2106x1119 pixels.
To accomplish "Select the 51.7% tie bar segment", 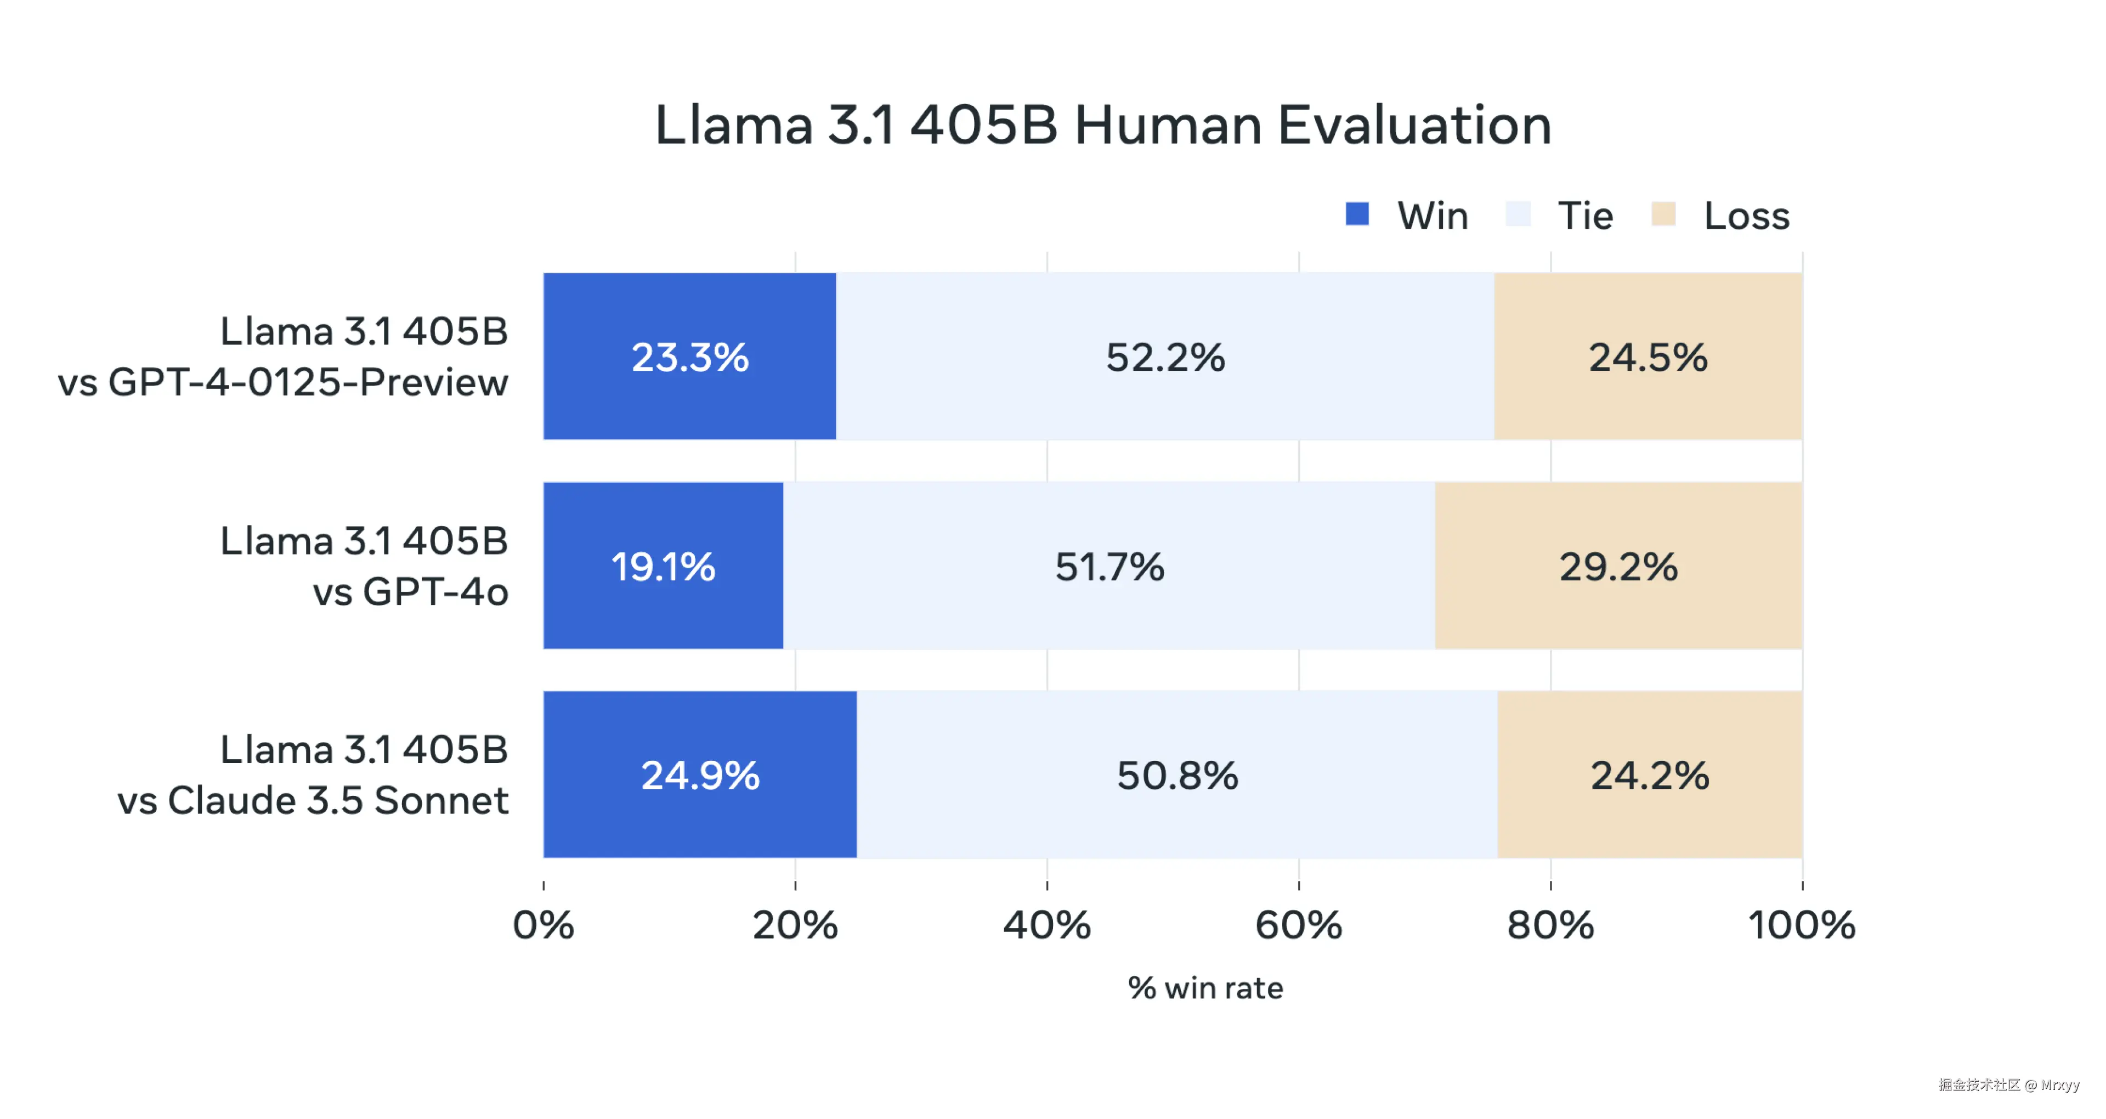I will (x=1108, y=566).
